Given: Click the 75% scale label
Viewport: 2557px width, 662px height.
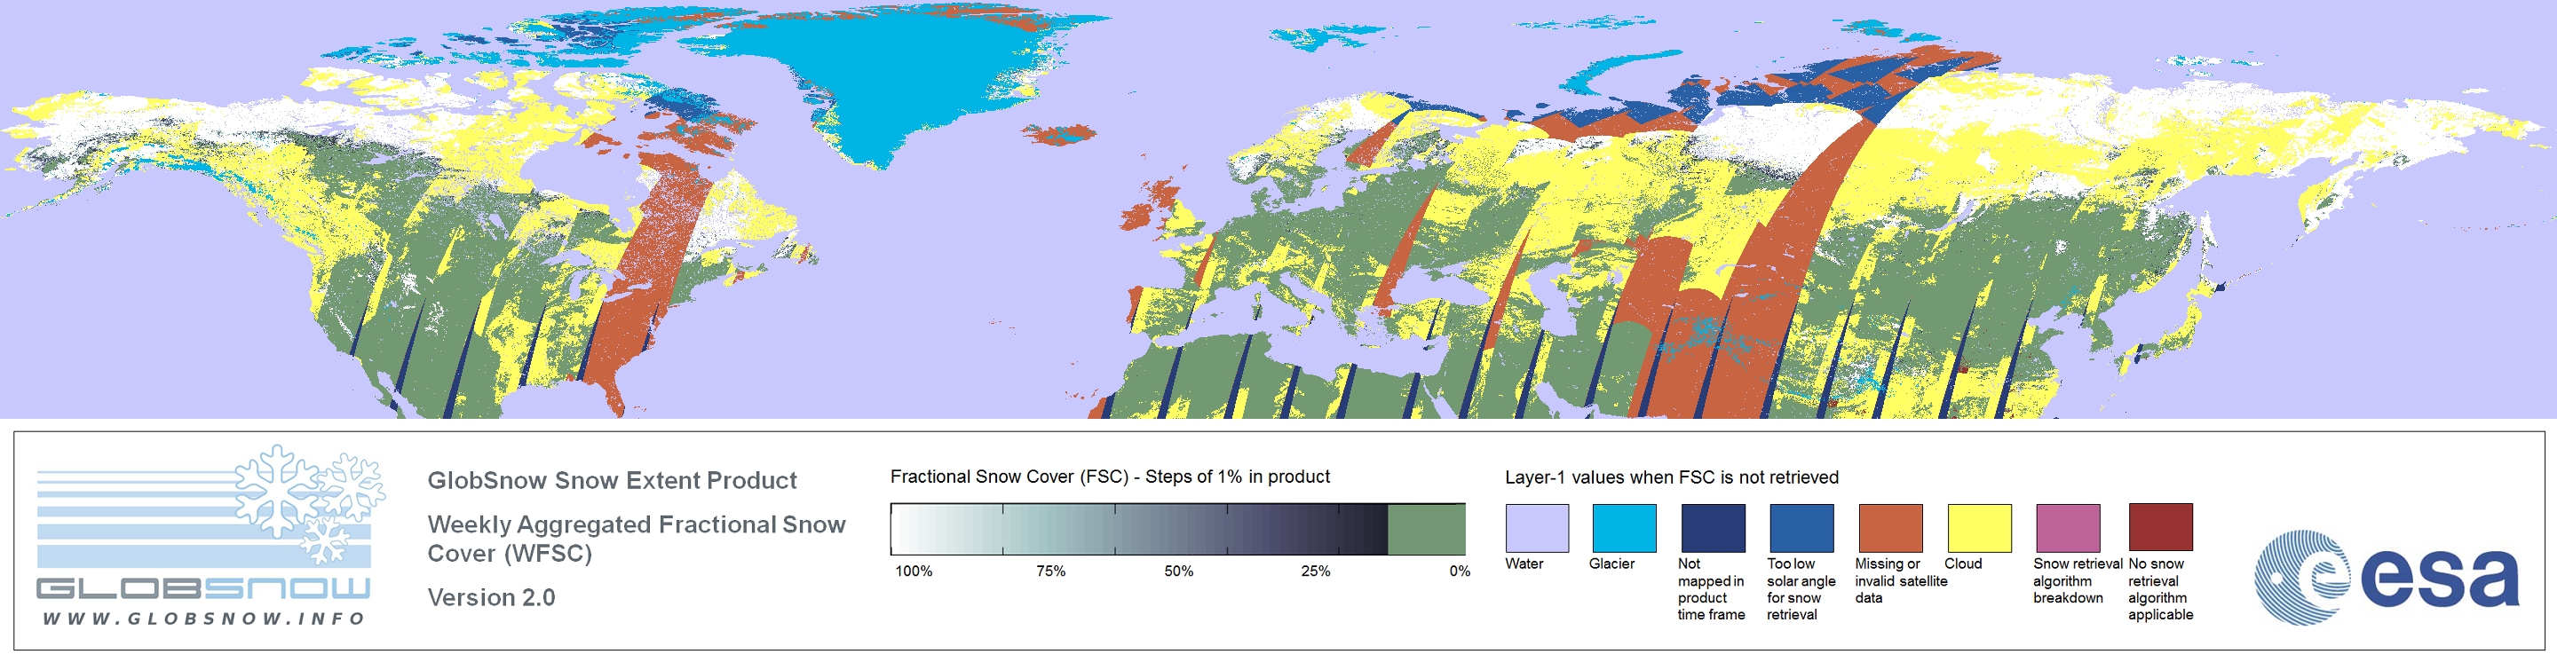Looking at the screenshot, I should [x=1051, y=571].
